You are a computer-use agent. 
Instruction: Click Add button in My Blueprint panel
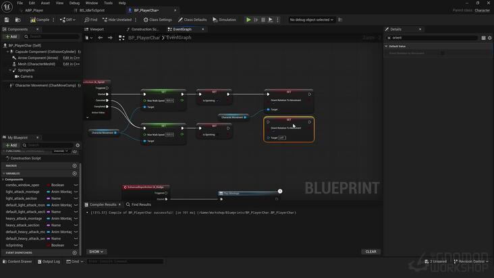pyautogui.click(x=11, y=145)
